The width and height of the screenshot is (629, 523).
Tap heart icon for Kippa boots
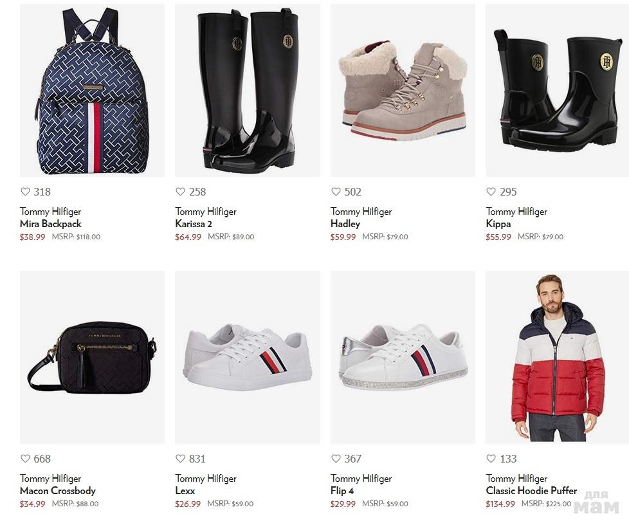pos(491,192)
